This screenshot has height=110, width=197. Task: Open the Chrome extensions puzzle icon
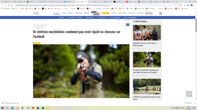tap(188, 5)
